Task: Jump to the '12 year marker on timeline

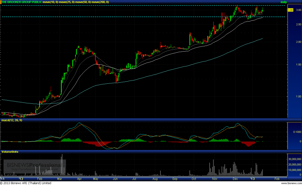Action: click(21, 179)
